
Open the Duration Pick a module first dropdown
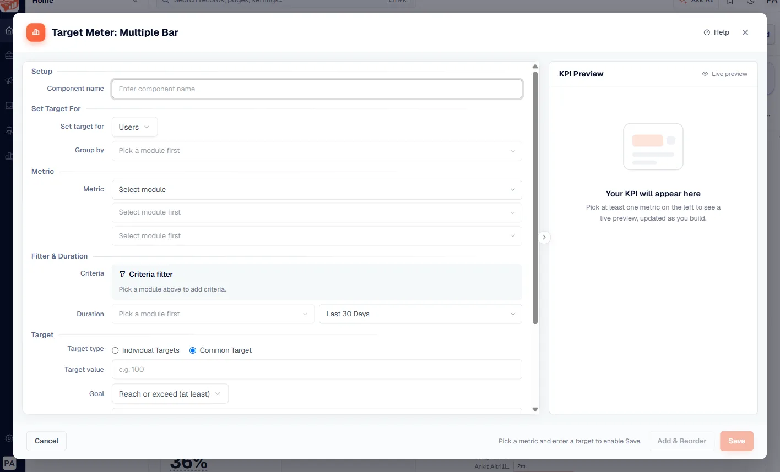[x=213, y=314]
